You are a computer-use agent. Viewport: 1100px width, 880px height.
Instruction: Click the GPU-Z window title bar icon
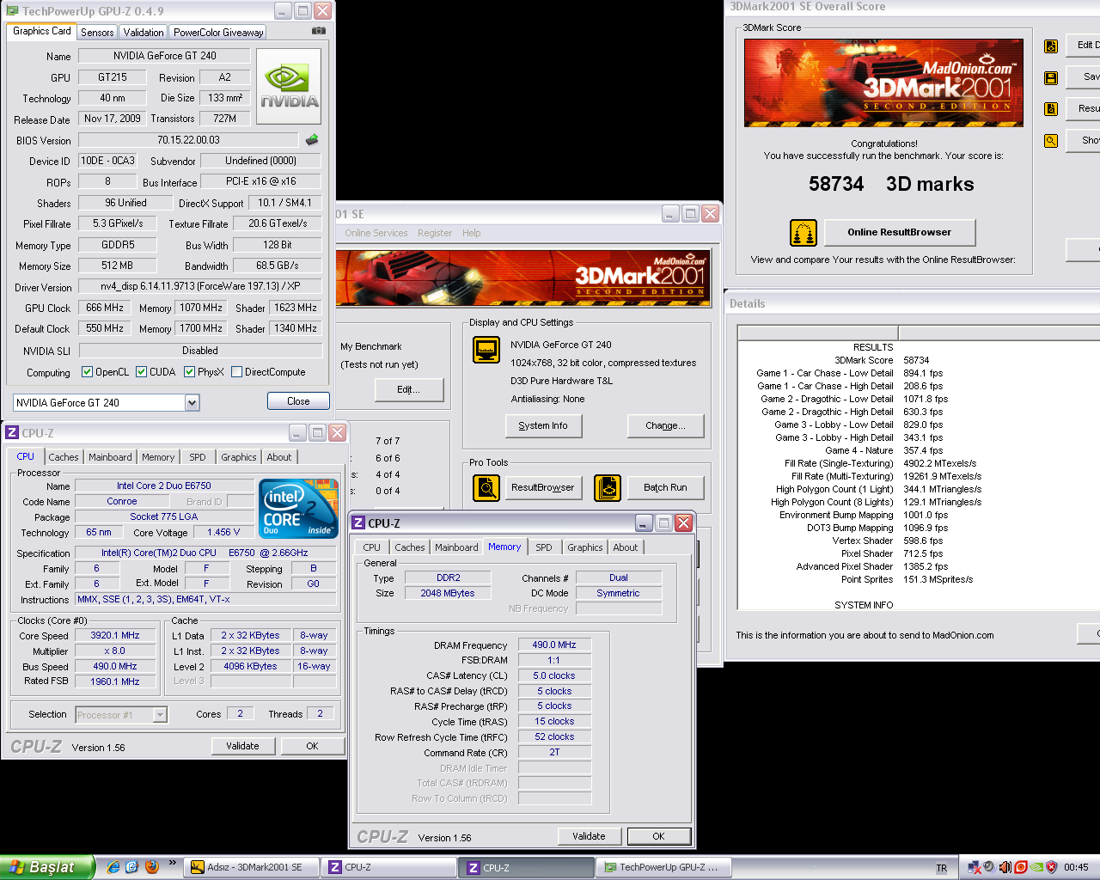tap(12, 11)
